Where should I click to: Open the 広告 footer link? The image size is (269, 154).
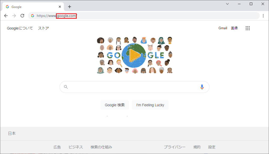pyautogui.click(x=57, y=147)
